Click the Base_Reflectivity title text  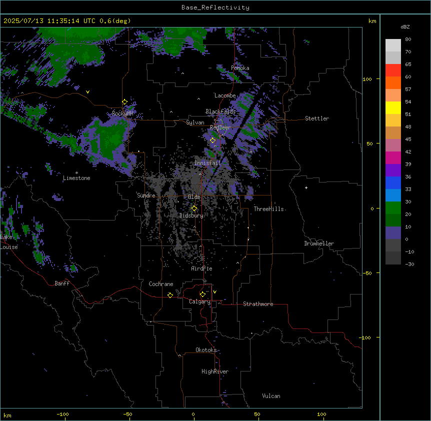(x=215, y=7)
